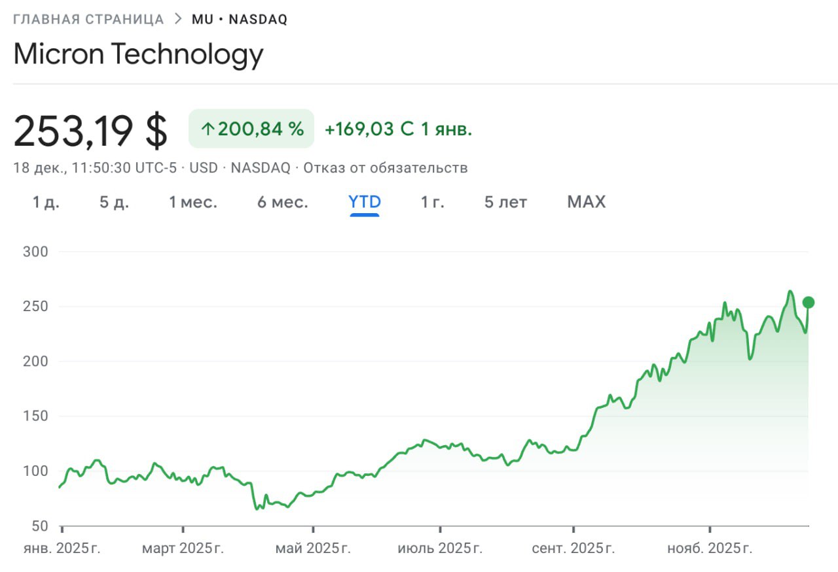Viewport: 838px width, 572px height.
Task: Click the MU • NASDAQ breadcrumb
Action: point(240,19)
